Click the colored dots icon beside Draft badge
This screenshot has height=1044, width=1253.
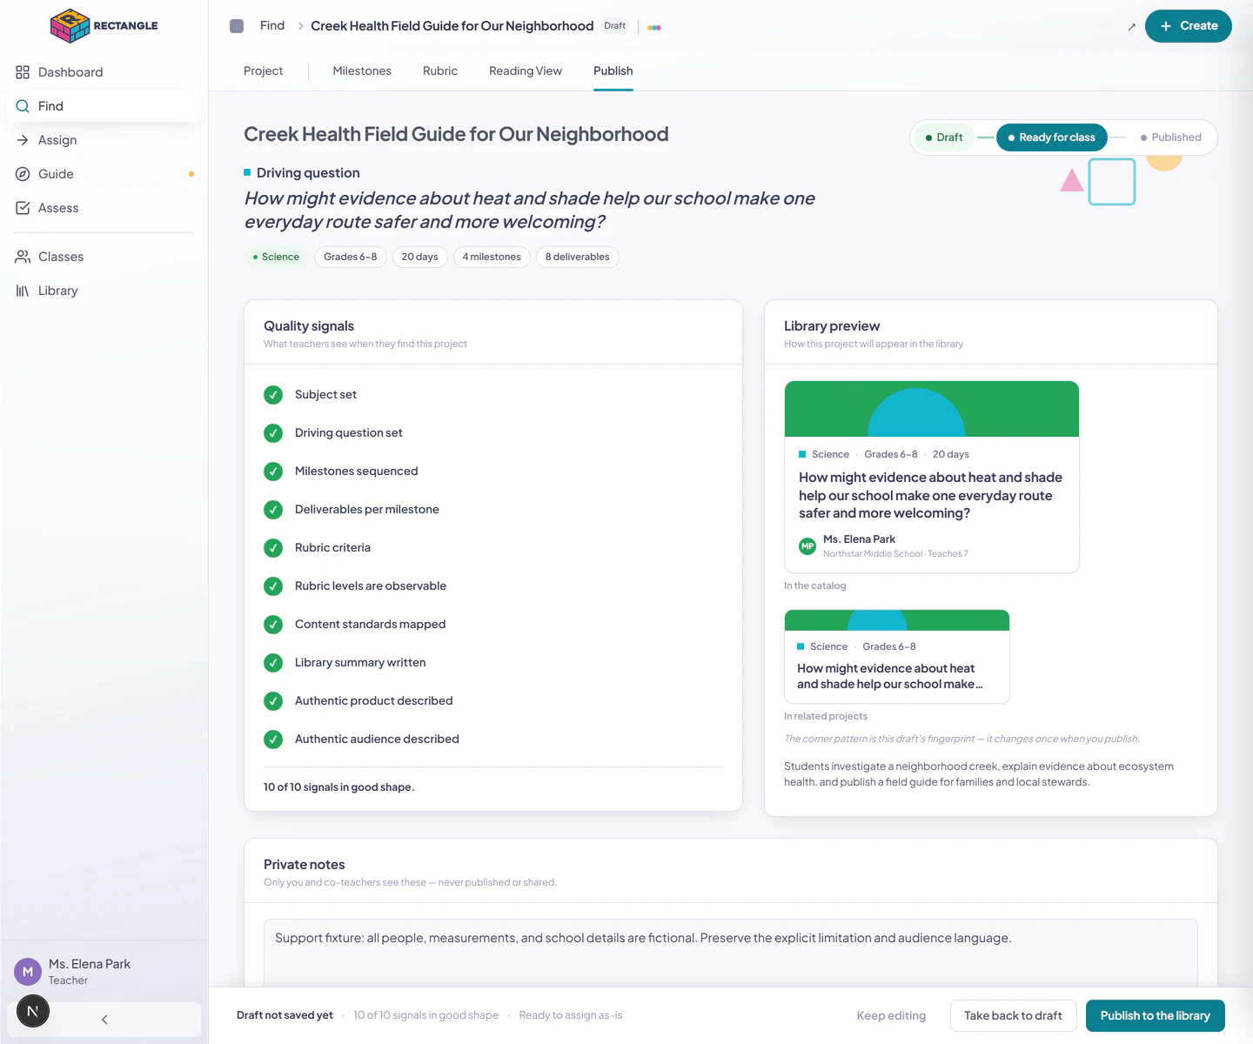(654, 27)
